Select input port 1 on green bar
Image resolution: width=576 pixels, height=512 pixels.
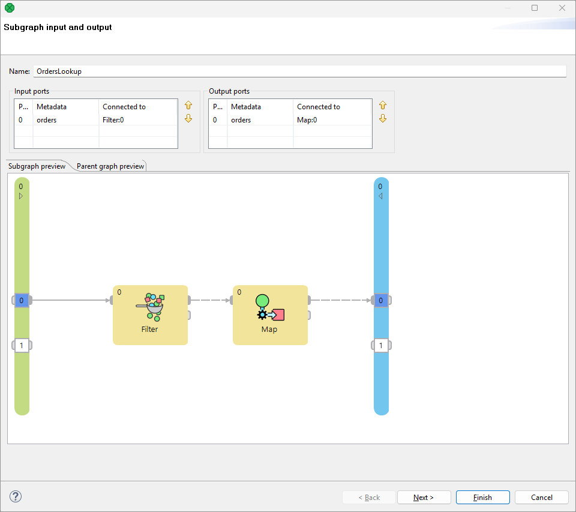pos(22,345)
